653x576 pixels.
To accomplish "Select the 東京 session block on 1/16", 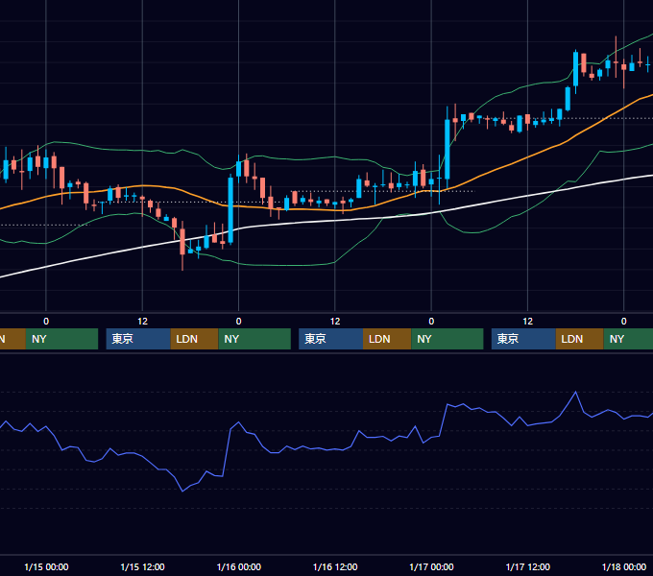I will [x=330, y=339].
